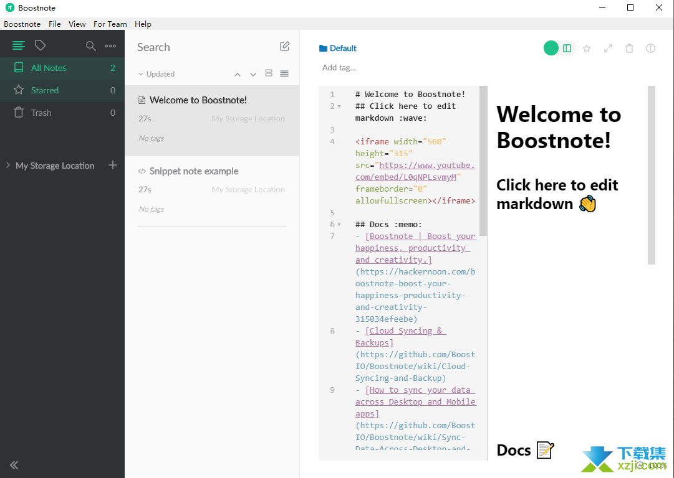This screenshot has height=478, width=674.
Task: Place cursor on '## Docs :memo:' editor line
Action: coord(388,225)
